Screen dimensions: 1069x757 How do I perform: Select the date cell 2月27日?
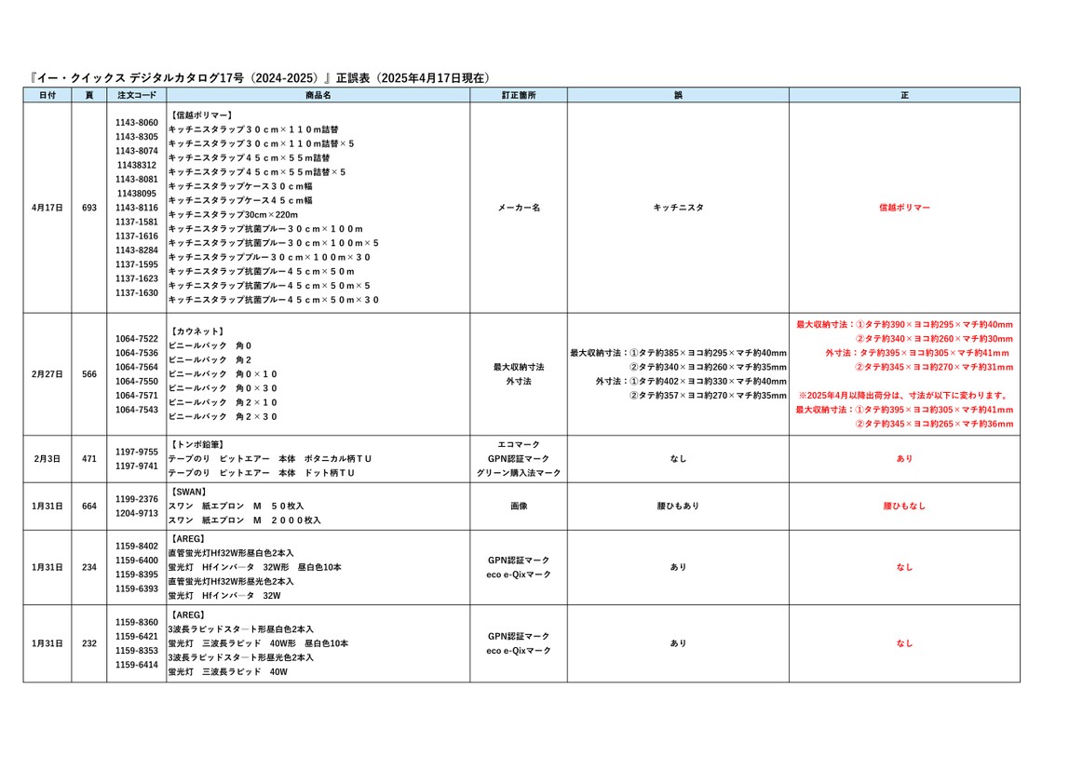click(x=47, y=373)
